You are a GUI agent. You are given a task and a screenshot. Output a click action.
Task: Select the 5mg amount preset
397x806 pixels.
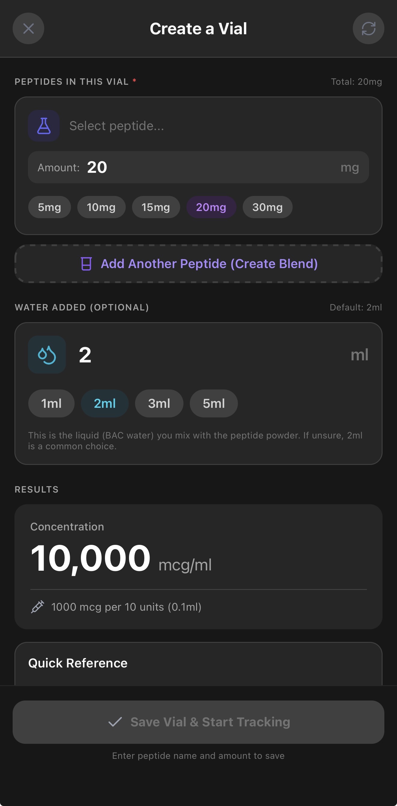(x=49, y=207)
